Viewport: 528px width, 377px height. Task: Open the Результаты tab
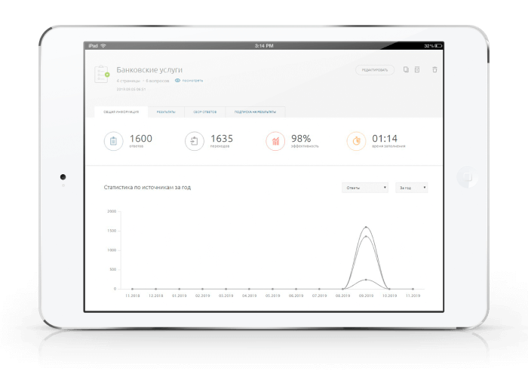pyautogui.click(x=166, y=112)
